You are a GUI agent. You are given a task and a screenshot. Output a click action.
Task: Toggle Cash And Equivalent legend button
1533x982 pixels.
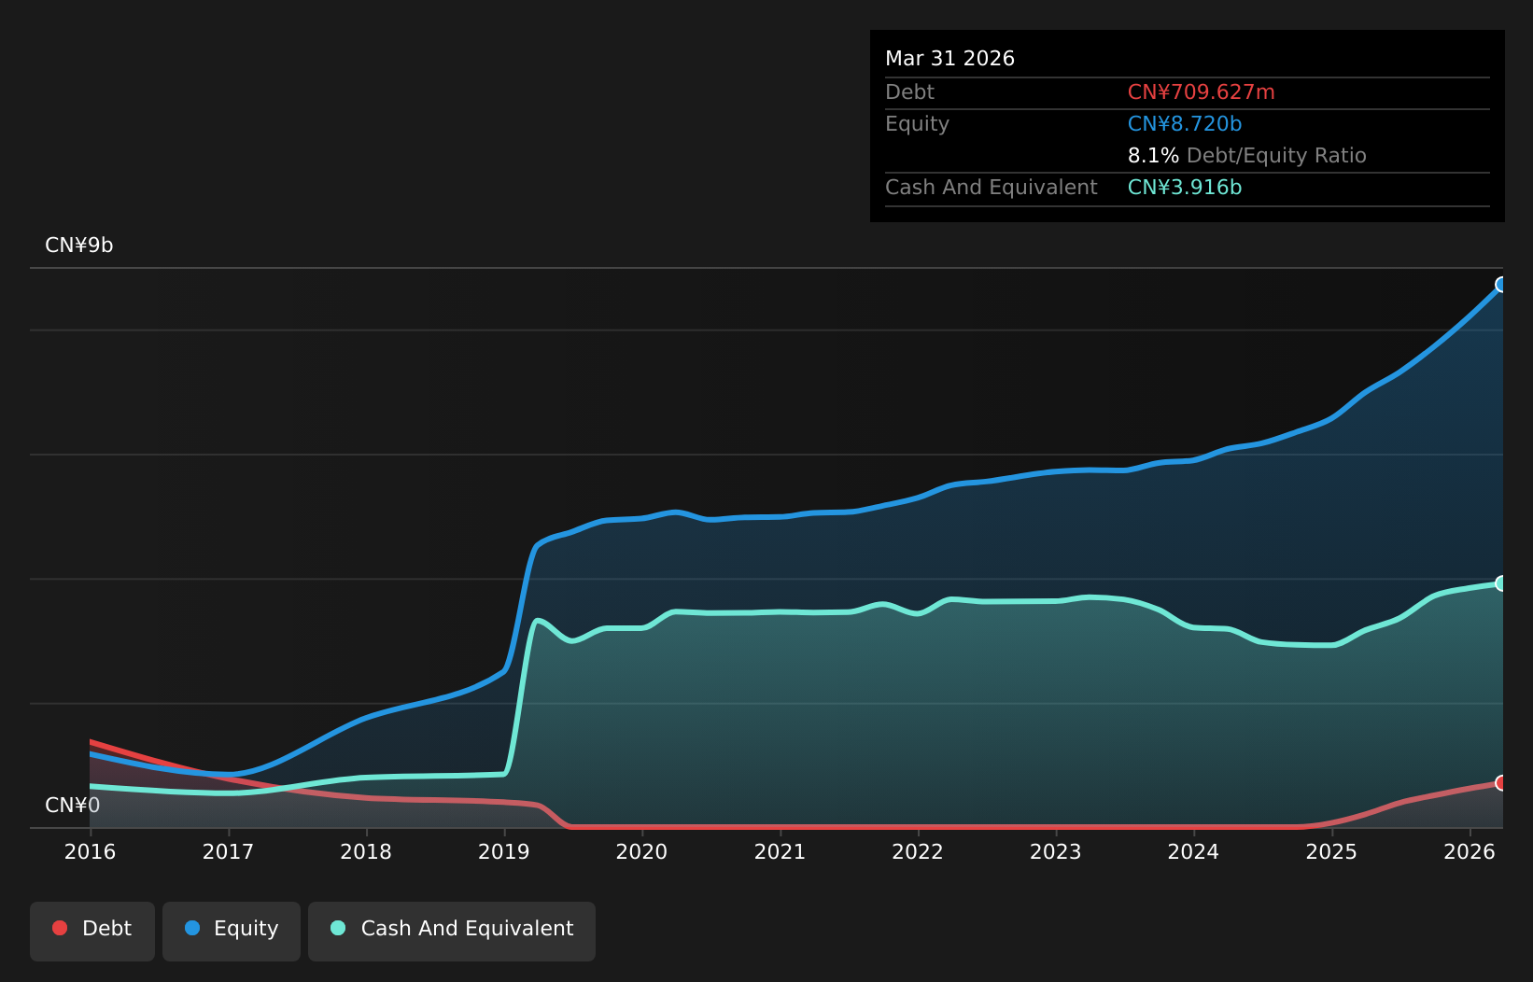[452, 931]
